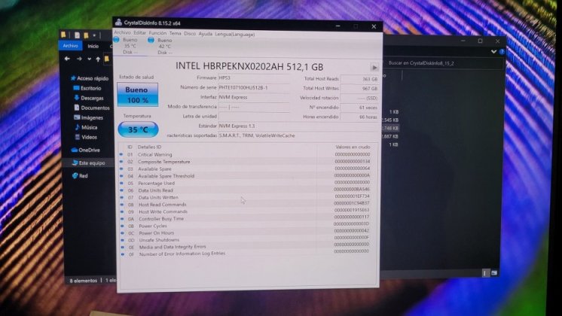Open Descargas in the navigation pane

(89, 98)
